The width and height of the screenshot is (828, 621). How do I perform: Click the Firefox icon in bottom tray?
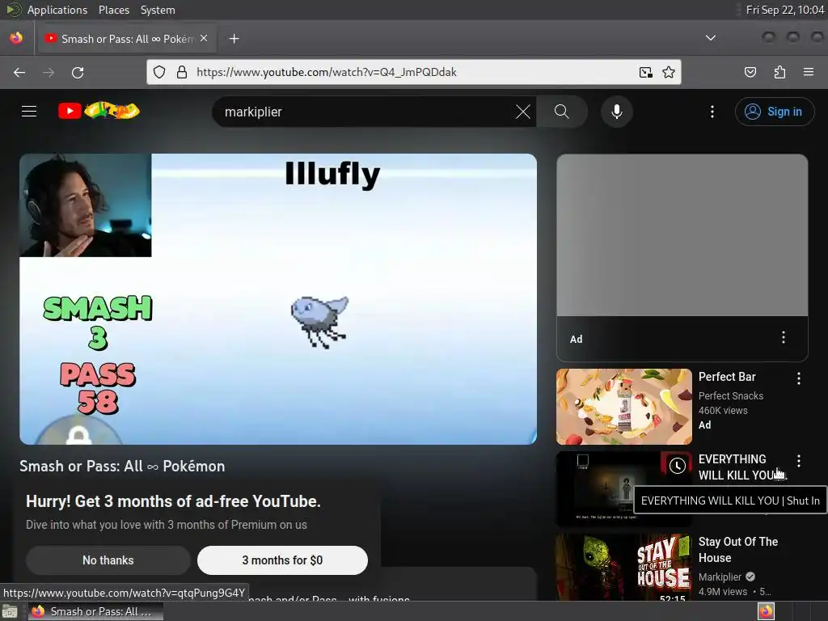[767, 611]
